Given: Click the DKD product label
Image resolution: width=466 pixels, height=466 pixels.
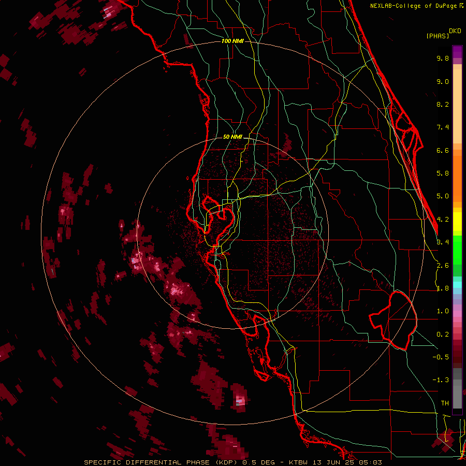Looking at the screenshot, I should [455, 31].
